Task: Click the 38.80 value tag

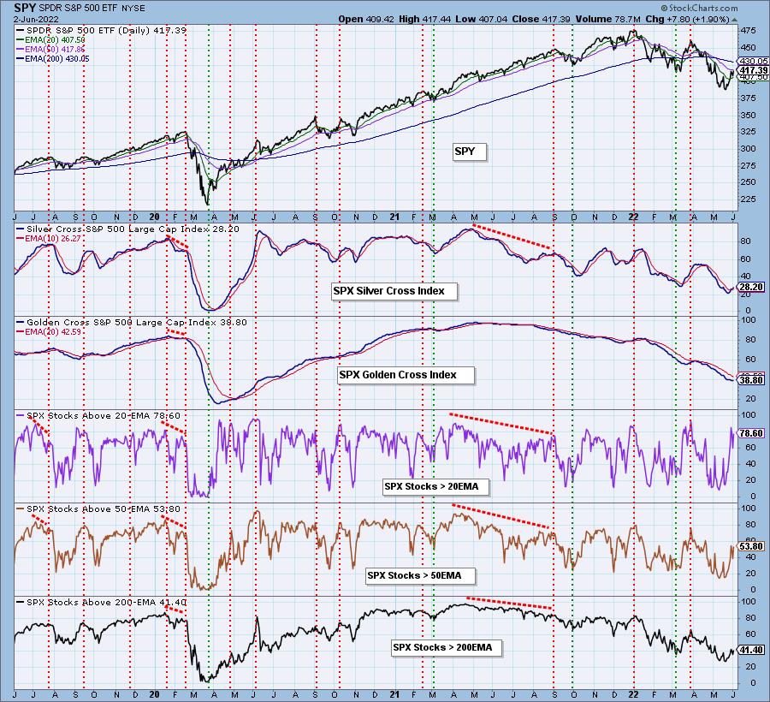Action: point(752,380)
